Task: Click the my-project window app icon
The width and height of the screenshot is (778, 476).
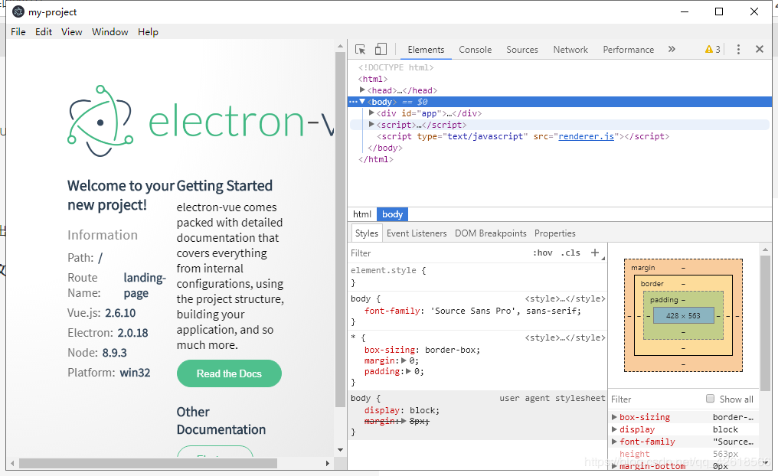Action: 18,11
